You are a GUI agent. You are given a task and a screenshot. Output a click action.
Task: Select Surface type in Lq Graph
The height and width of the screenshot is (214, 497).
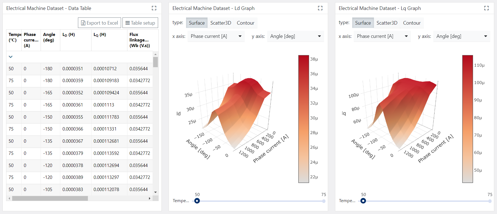click(363, 23)
